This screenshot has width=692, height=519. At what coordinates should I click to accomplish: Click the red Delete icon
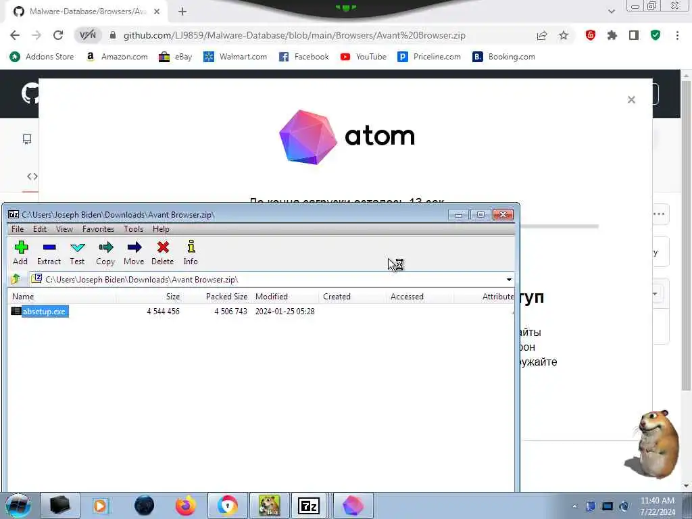[x=162, y=253]
